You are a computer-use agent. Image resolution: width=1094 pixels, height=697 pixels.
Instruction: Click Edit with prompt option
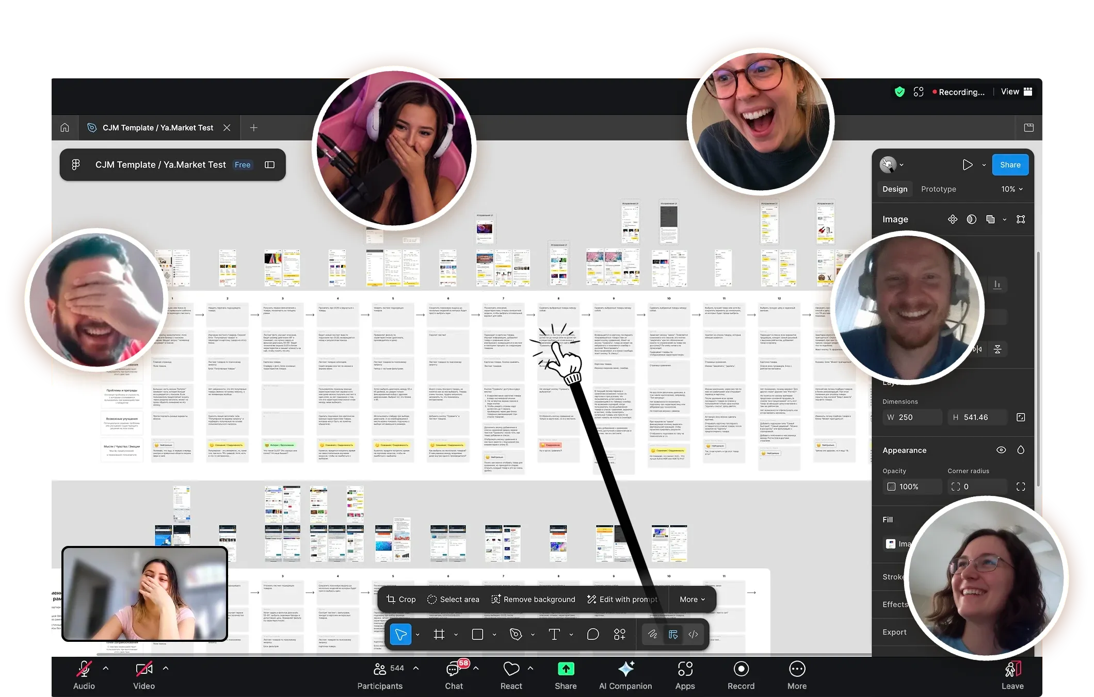pyautogui.click(x=622, y=599)
